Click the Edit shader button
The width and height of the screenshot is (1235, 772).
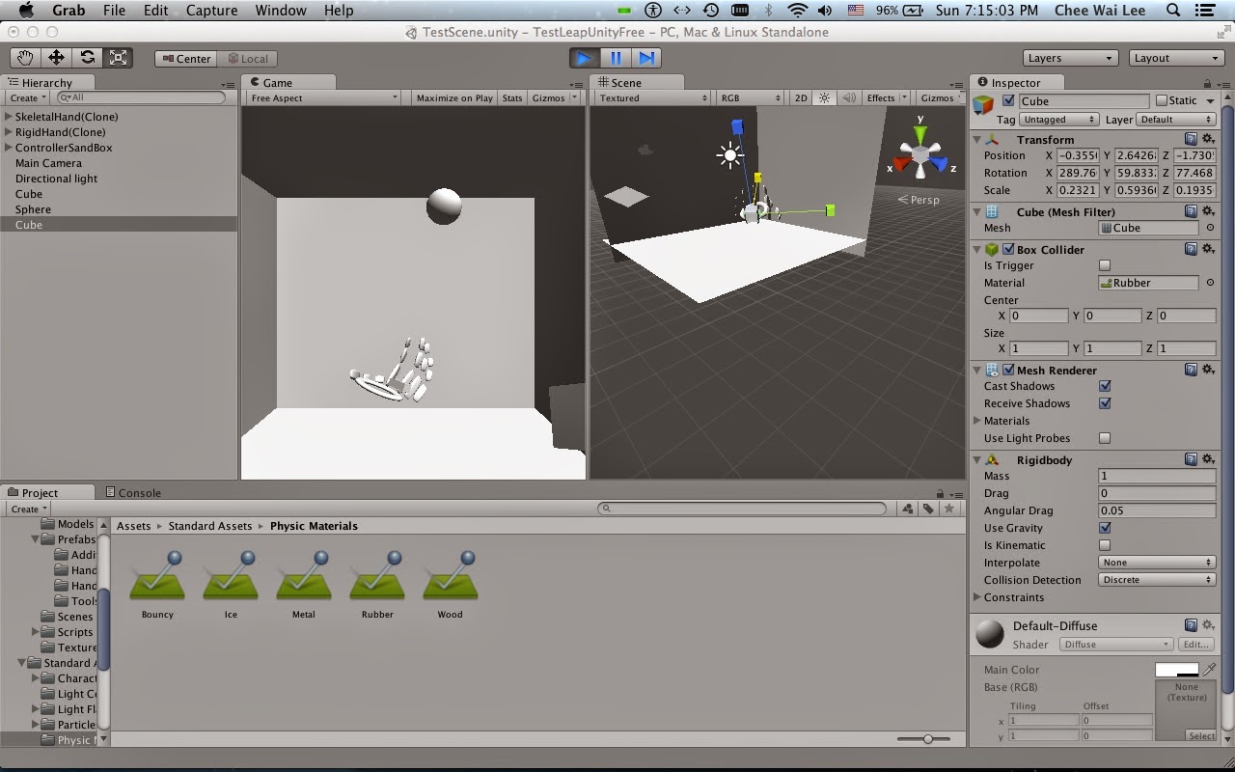click(x=1194, y=644)
